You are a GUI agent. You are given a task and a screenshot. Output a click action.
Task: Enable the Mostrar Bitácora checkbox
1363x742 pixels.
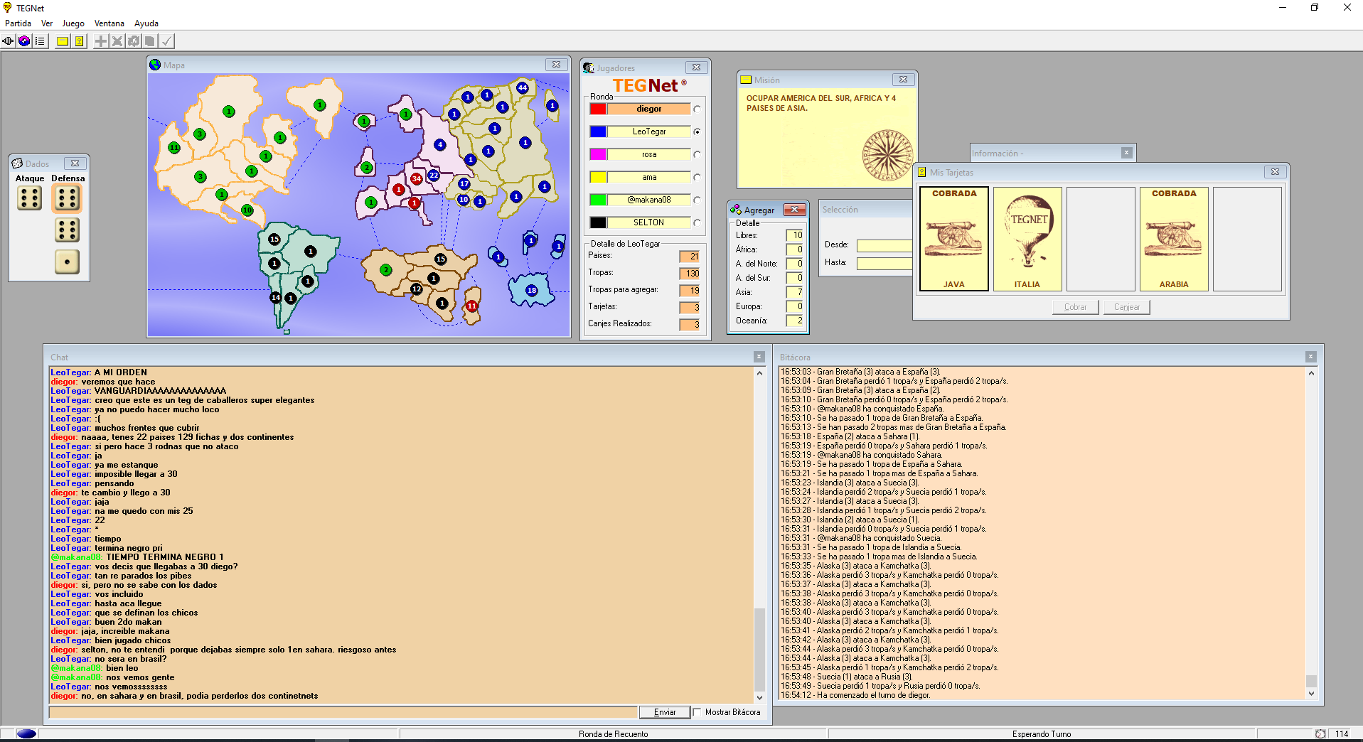pos(697,712)
